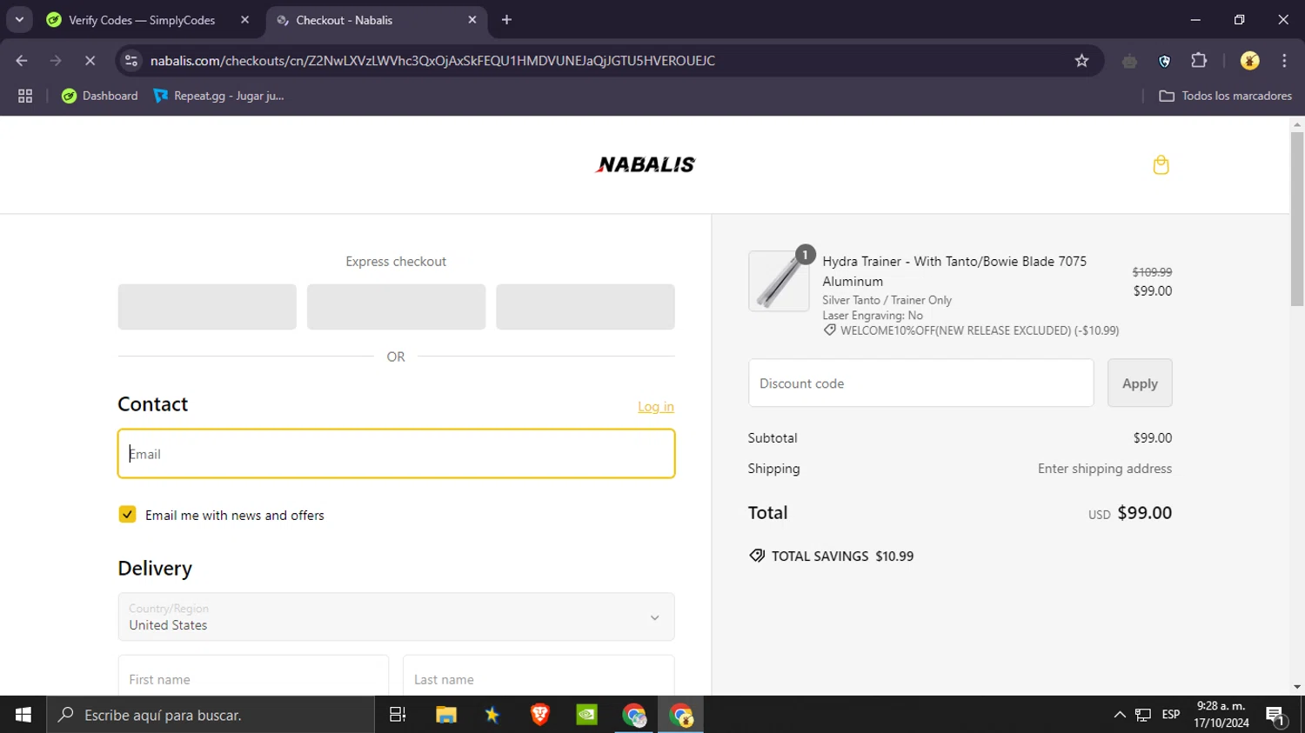Click the Discount code field
Screen dimensions: 1305x733
tap(920, 383)
